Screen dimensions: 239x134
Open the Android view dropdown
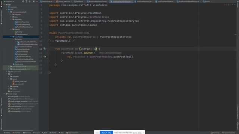[x=9, y=1]
